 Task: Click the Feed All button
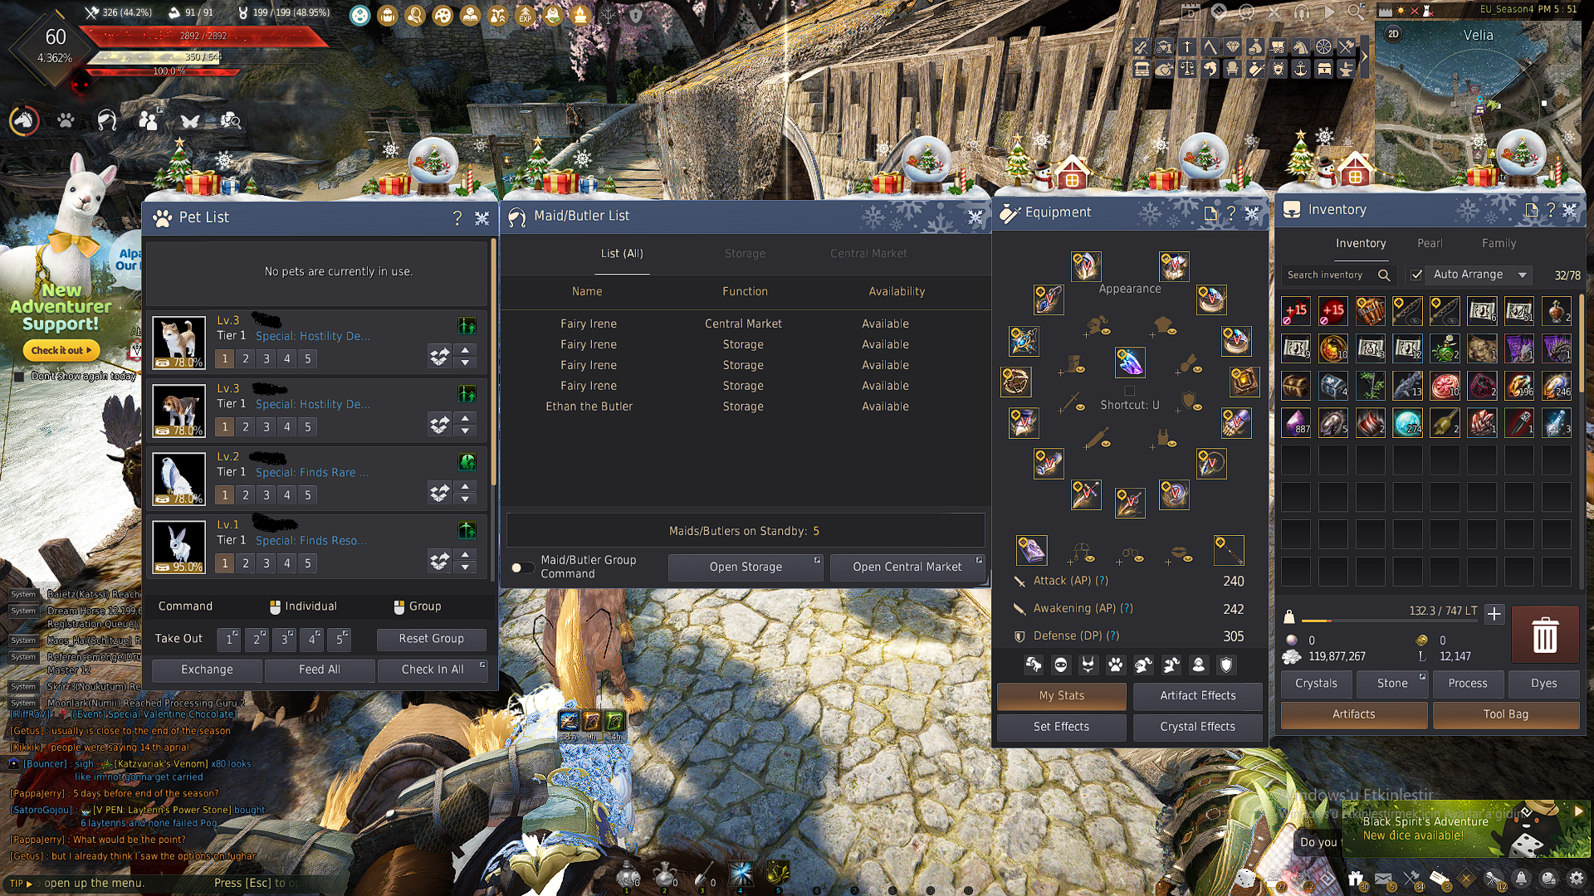pos(319,670)
